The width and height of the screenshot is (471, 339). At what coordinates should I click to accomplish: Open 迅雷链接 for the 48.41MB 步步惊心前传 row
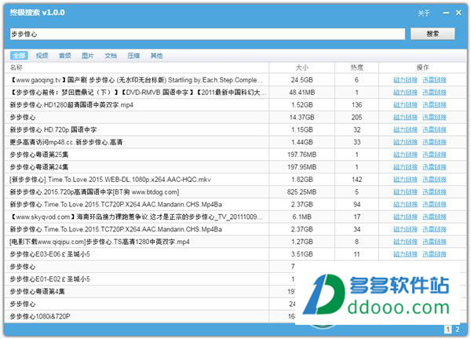(434, 92)
